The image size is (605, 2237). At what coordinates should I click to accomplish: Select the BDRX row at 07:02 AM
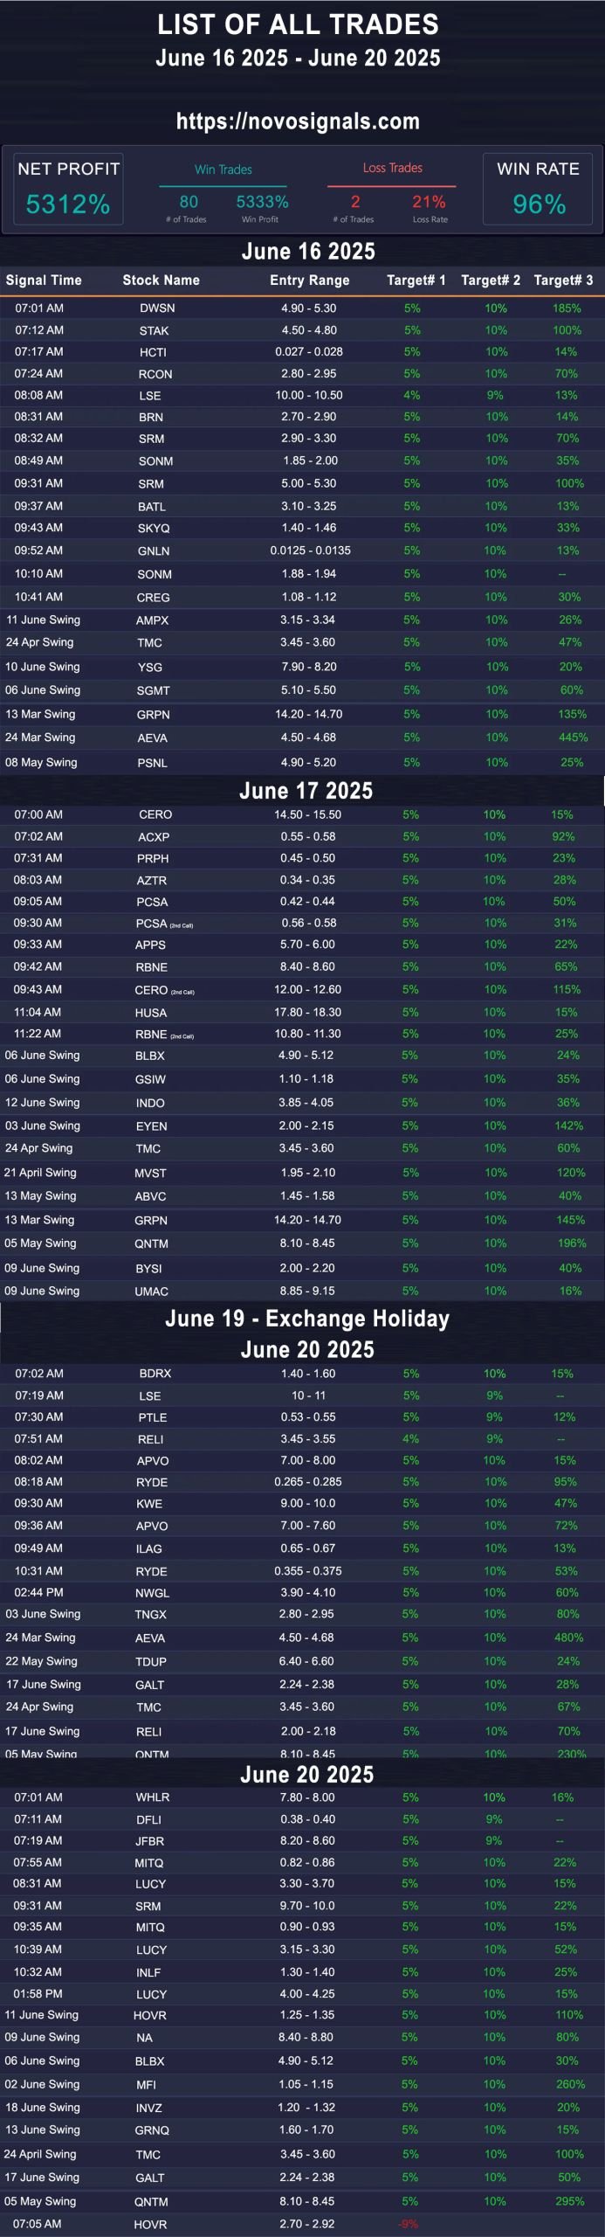(x=302, y=1374)
